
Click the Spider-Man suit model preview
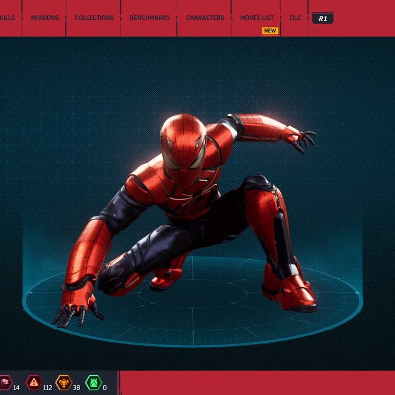(184, 221)
